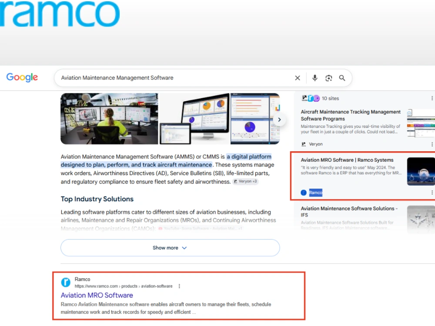Click the Ramco favicon in search result
The width and height of the screenshot is (435, 326).
pyautogui.click(x=66, y=282)
